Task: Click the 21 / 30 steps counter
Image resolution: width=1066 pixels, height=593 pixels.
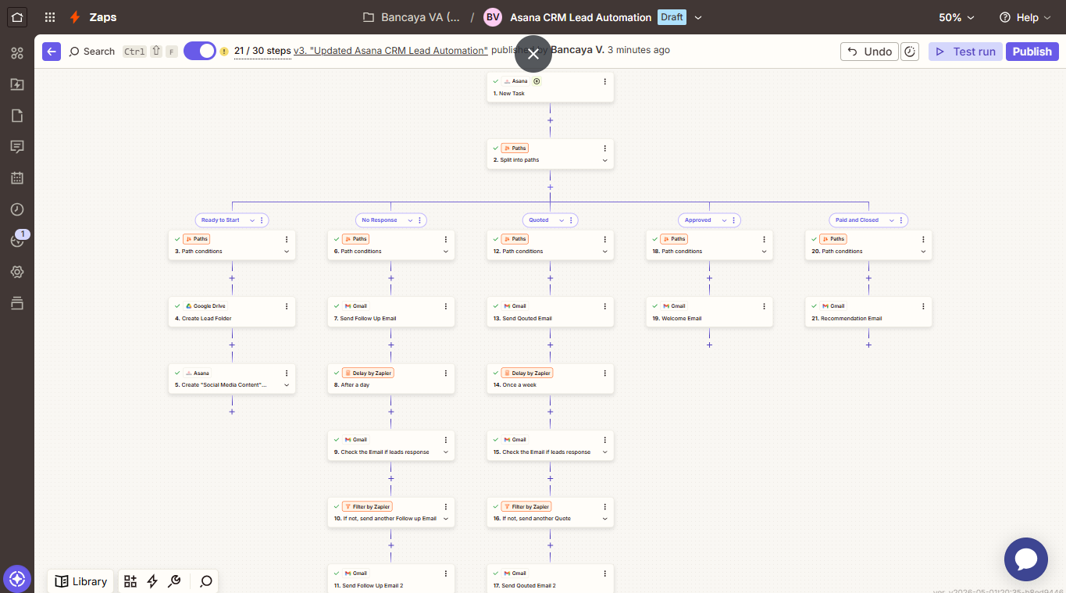Action: [262, 50]
